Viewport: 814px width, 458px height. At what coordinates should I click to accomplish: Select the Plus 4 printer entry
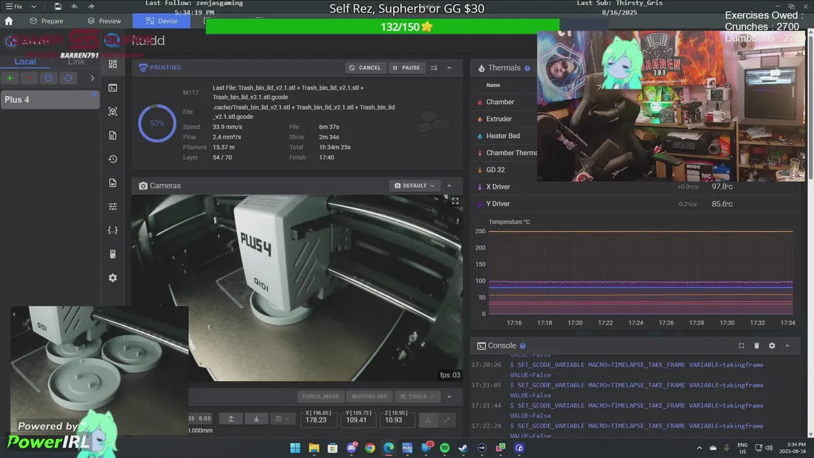[50, 100]
